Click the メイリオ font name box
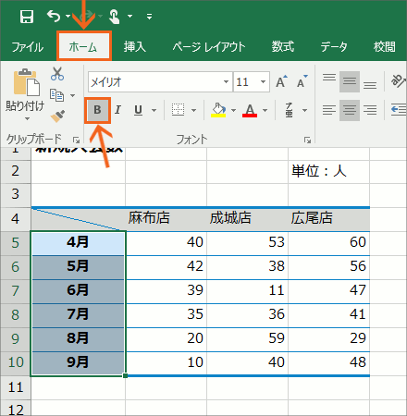Image resolution: width=407 pixels, height=416 pixels. pos(155,82)
